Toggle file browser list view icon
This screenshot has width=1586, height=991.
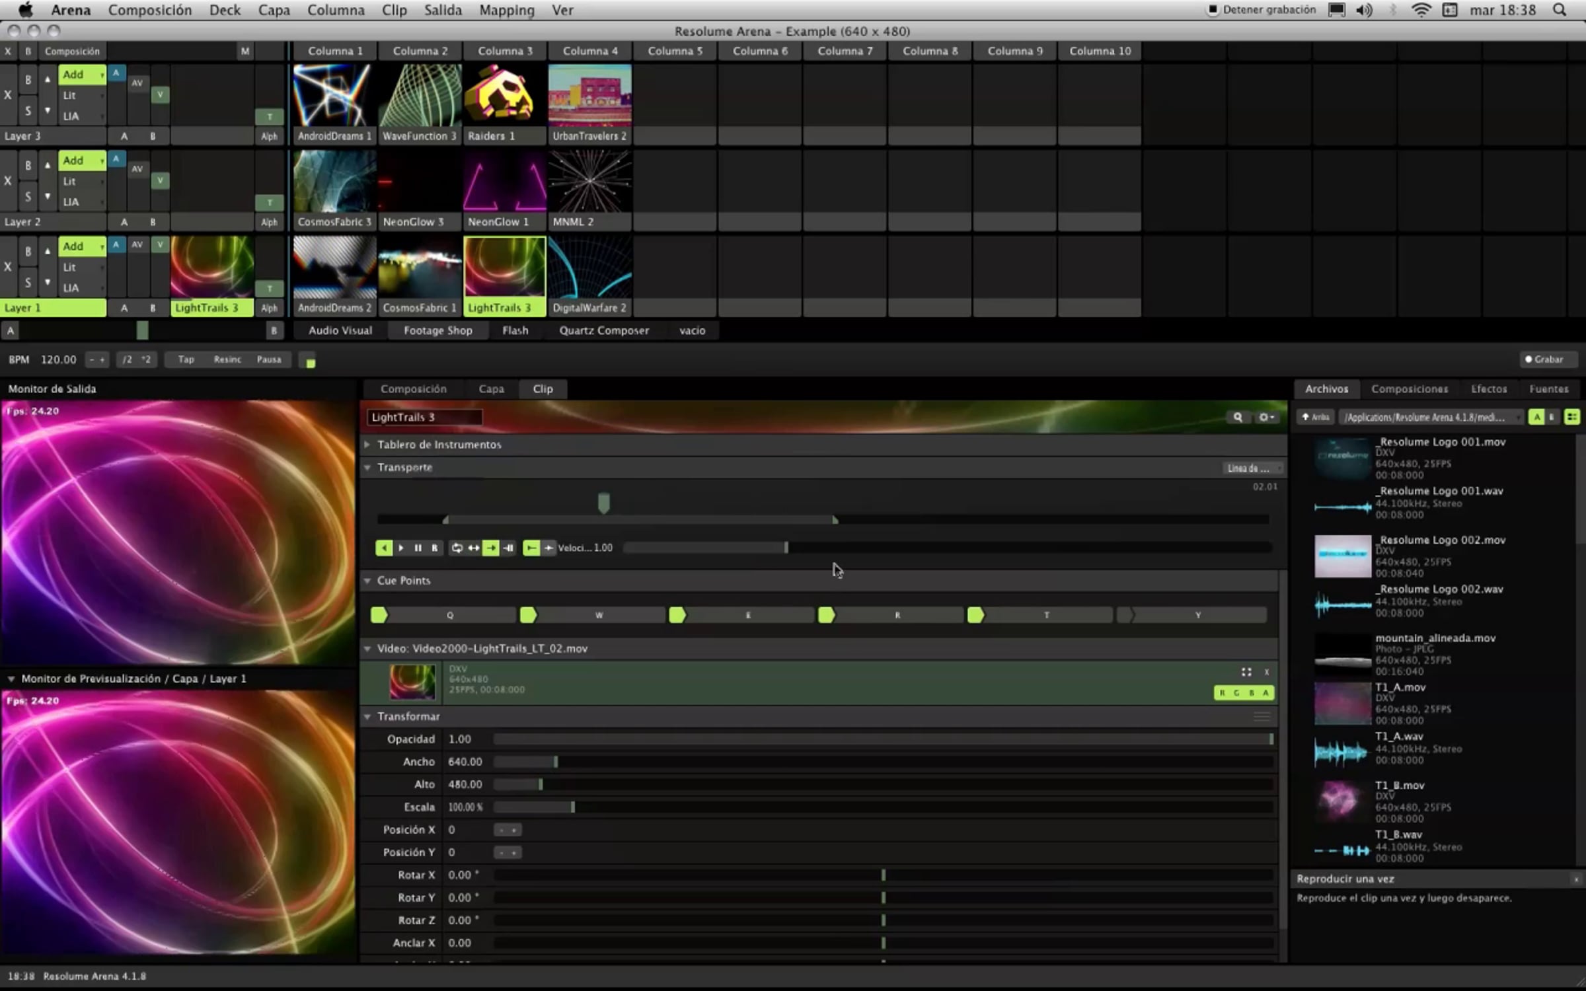coord(1571,417)
